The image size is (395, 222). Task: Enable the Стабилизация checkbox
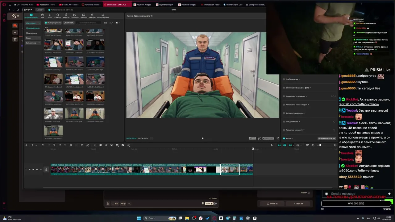coord(284,79)
